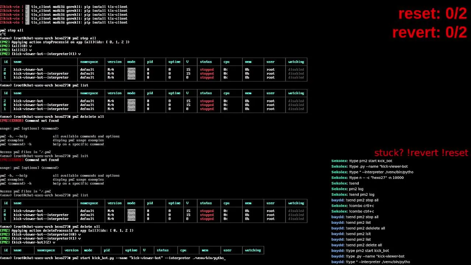Click baydd's '!send pm2 delelete all' chat message
This screenshot has height=265, width=471.
point(358,228)
